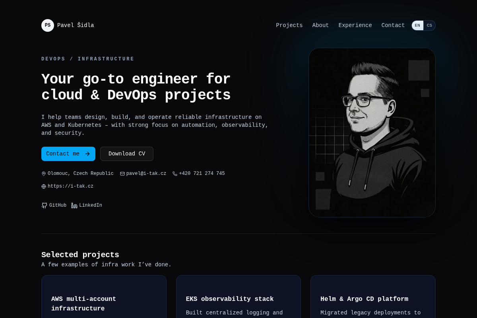Navigate to Experience
This screenshot has height=318, width=477.
[x=355, y=25]
